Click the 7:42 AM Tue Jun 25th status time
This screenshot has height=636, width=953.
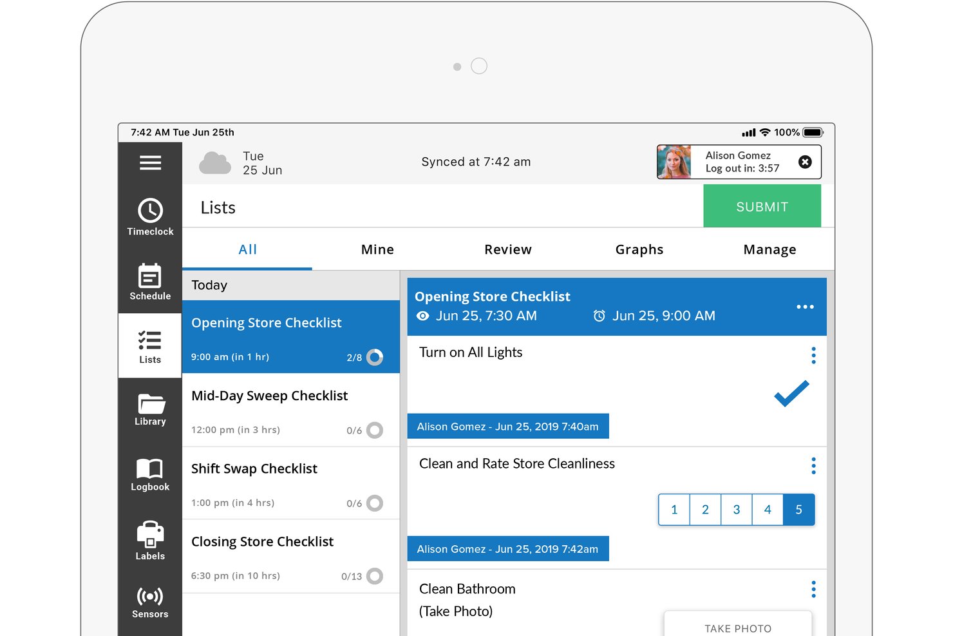coord(182,132)
